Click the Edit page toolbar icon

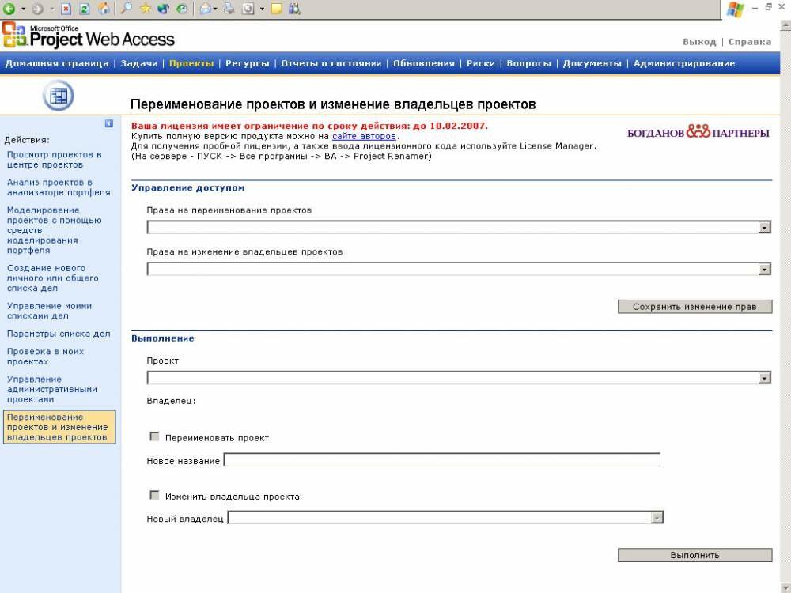248,8
